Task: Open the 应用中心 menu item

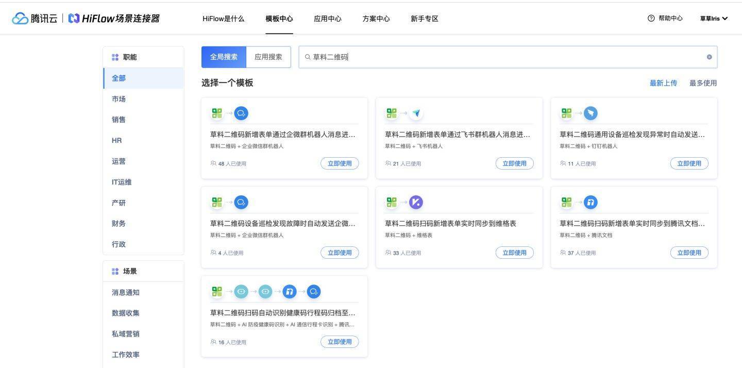Action: tap(327, 19)
